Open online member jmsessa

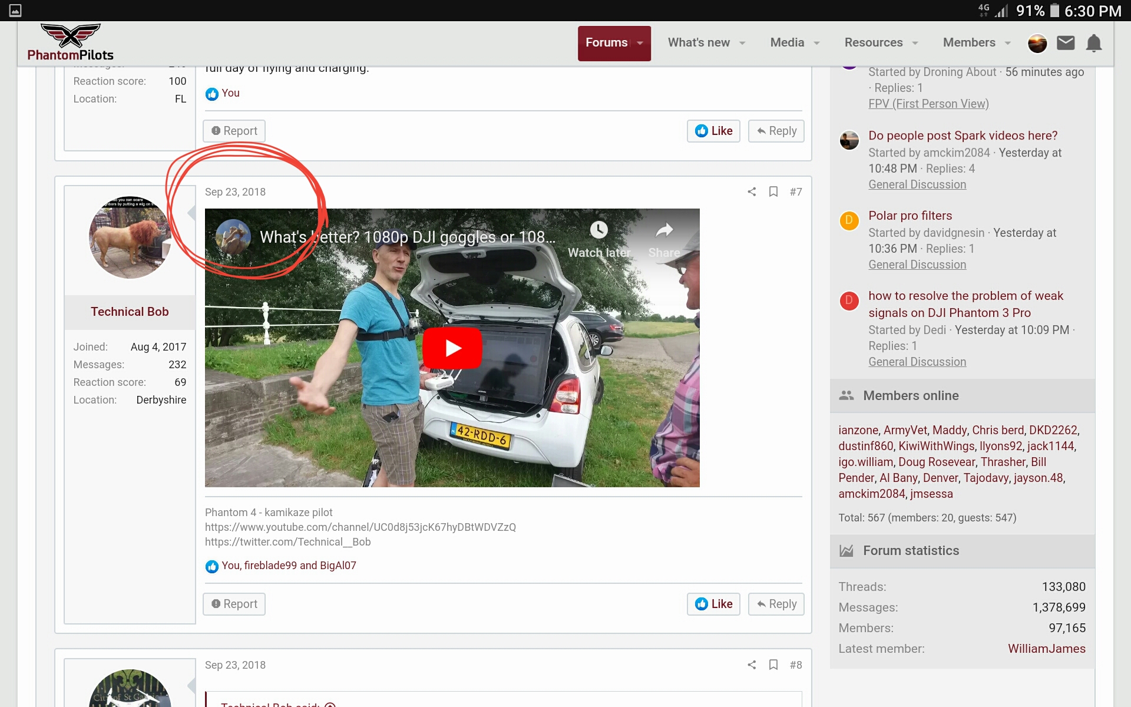click(x=931, y=494)
